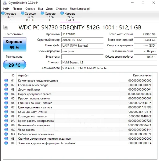The height and width of the screenshot is (161, 159).
Task: Click status orb for attribute 0D
Action: point(6,134)
